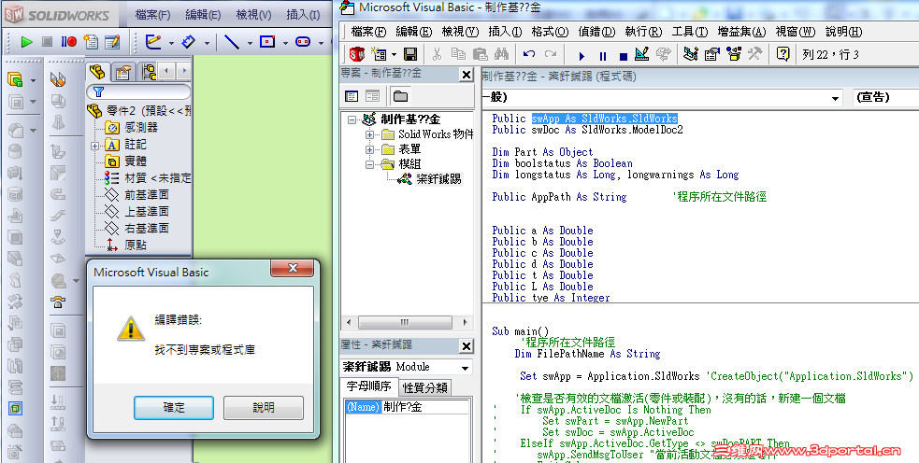The height and width of the screenshot is (463, 919).
Task: Open Properties Window icon in VBA toolbar
Action: 712,54
